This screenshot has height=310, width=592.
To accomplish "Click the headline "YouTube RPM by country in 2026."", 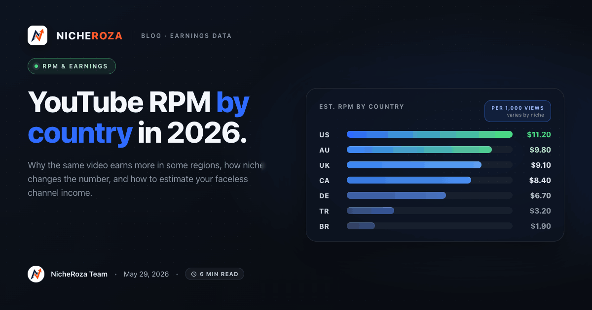I will [x=139, y=118].
